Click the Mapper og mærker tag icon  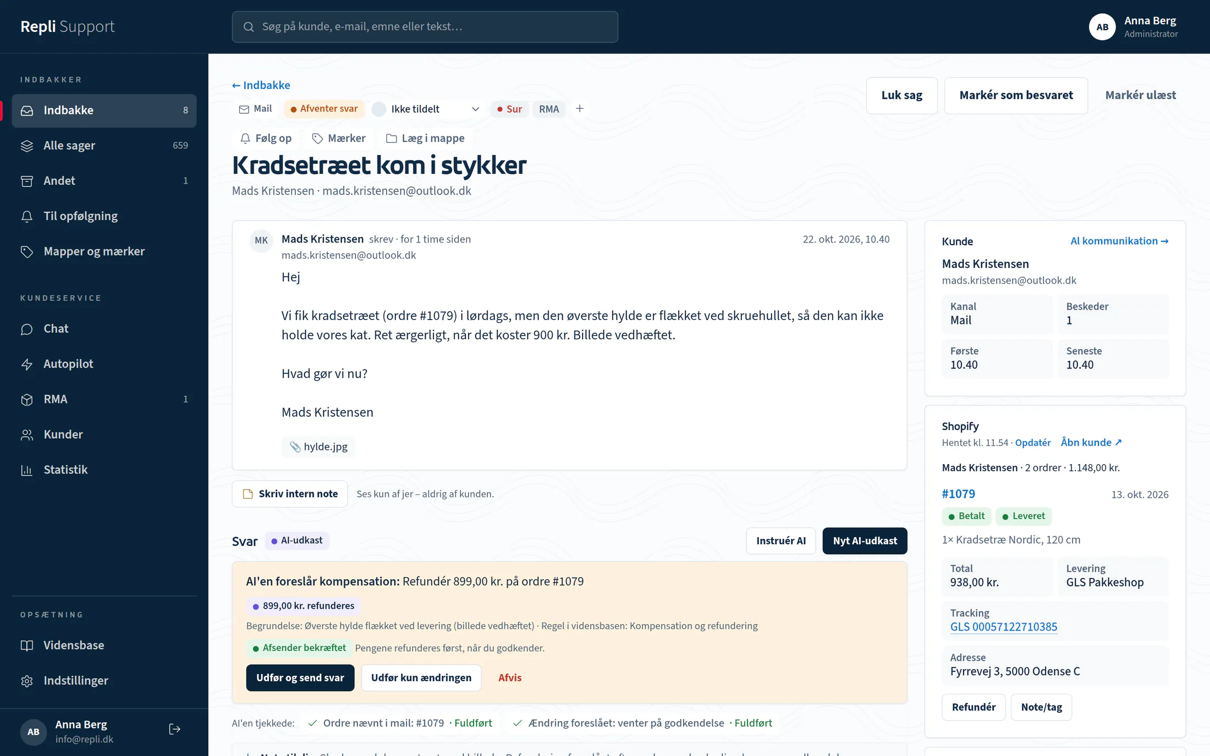pyautogui.click(x=27, y=252)
